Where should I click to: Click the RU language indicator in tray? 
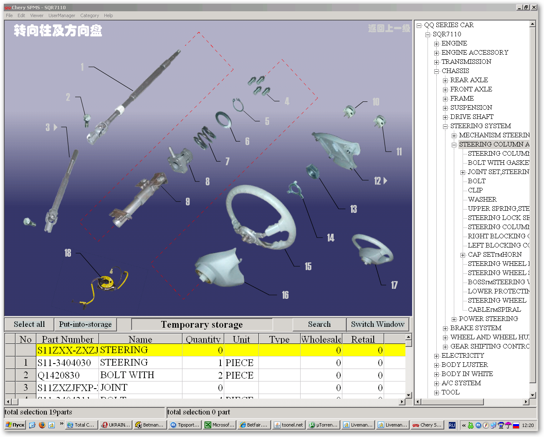coord(452,425)
